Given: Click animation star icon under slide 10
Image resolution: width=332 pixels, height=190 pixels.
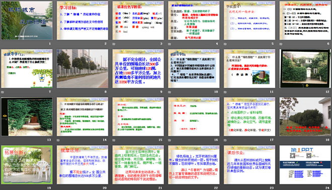Looking at the screenshot, I should tap(170, 92).
